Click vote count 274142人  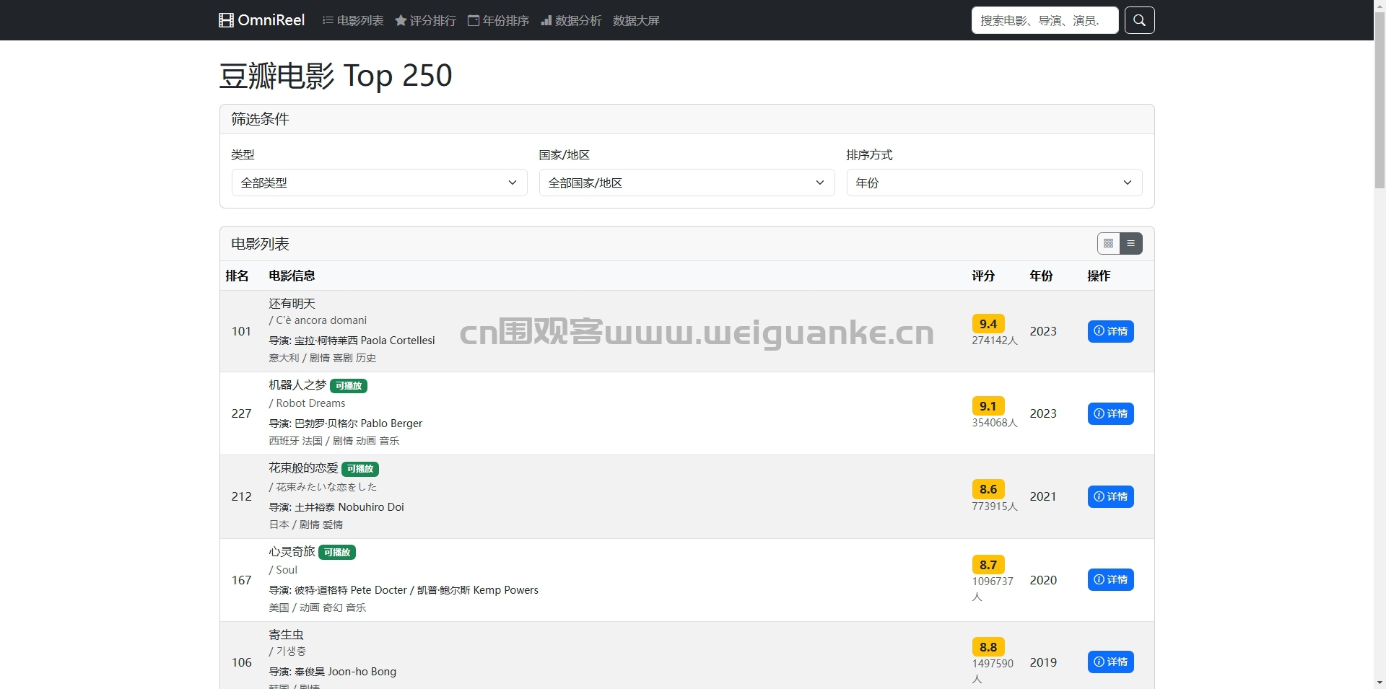pyautogui.click(x=995, y=341)
